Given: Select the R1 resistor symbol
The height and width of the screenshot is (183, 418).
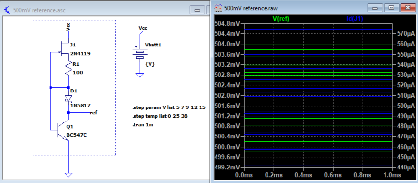Looking at the screenshot, I should click(69, 69).
